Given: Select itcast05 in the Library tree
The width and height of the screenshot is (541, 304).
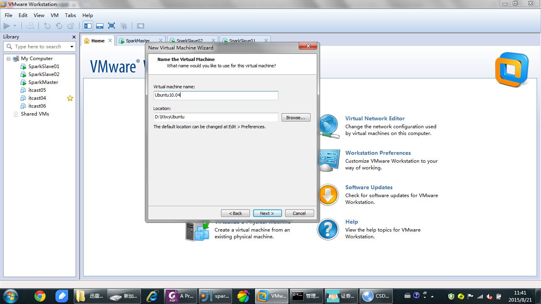Looking at the screenshot, I should pos(37,90).
